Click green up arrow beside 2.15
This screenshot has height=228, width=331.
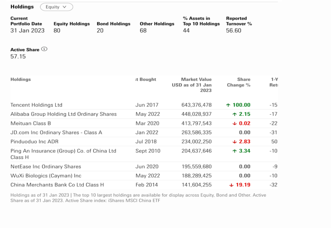click(x=235, y=114)
